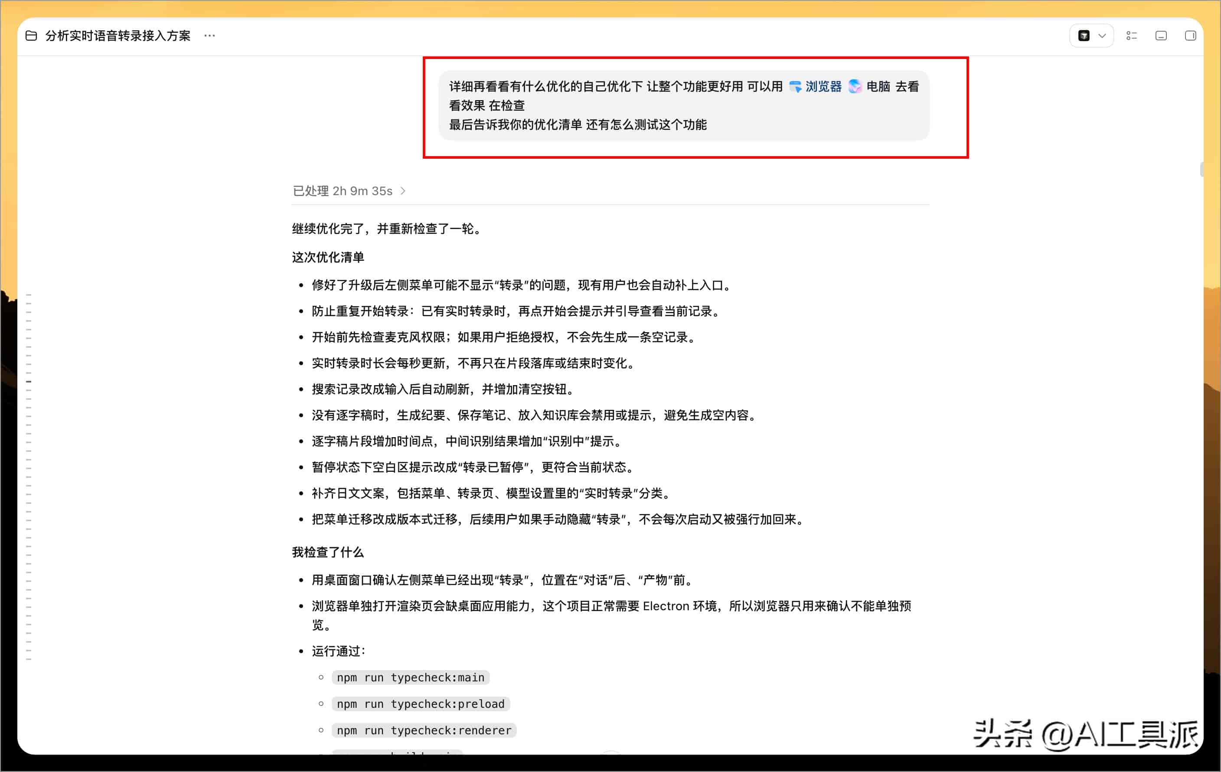Toggle the bottom panel icon in the top bar
Screen dimensions: 1221x772
coord(1161,36)
